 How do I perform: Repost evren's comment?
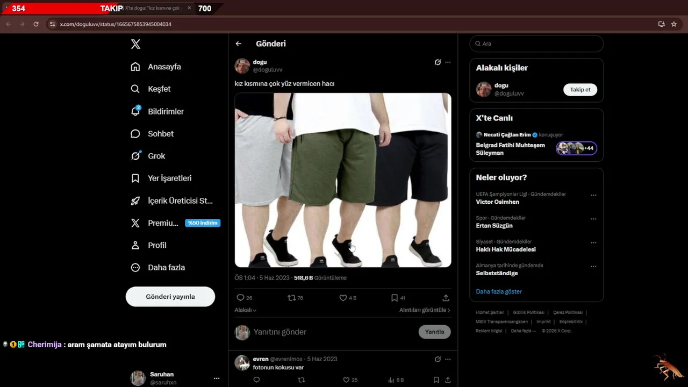(301, 380)
